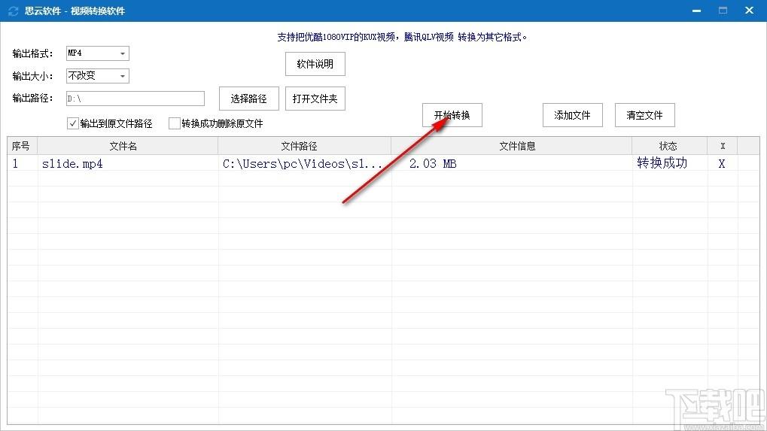Image resolution: width=767 pixels, height=431 pixels.
Task: Click the 序号 column header
Action: (22, 146)
